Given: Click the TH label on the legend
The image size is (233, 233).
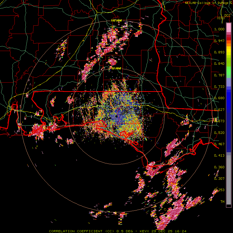Looking at the screenshot, I should [222, 201].
